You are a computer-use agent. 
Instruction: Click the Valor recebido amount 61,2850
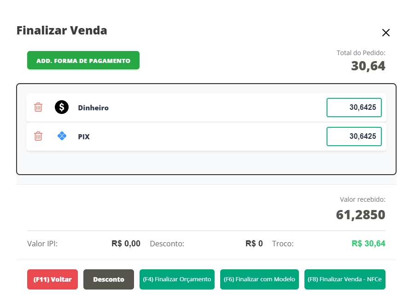pos(360,215)
